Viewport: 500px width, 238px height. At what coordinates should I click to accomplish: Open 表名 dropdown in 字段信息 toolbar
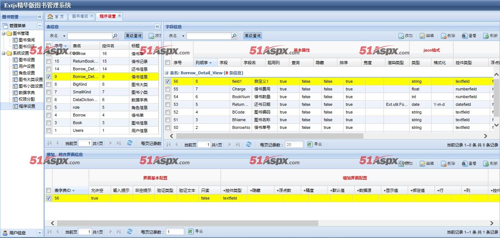click(183, 36)
